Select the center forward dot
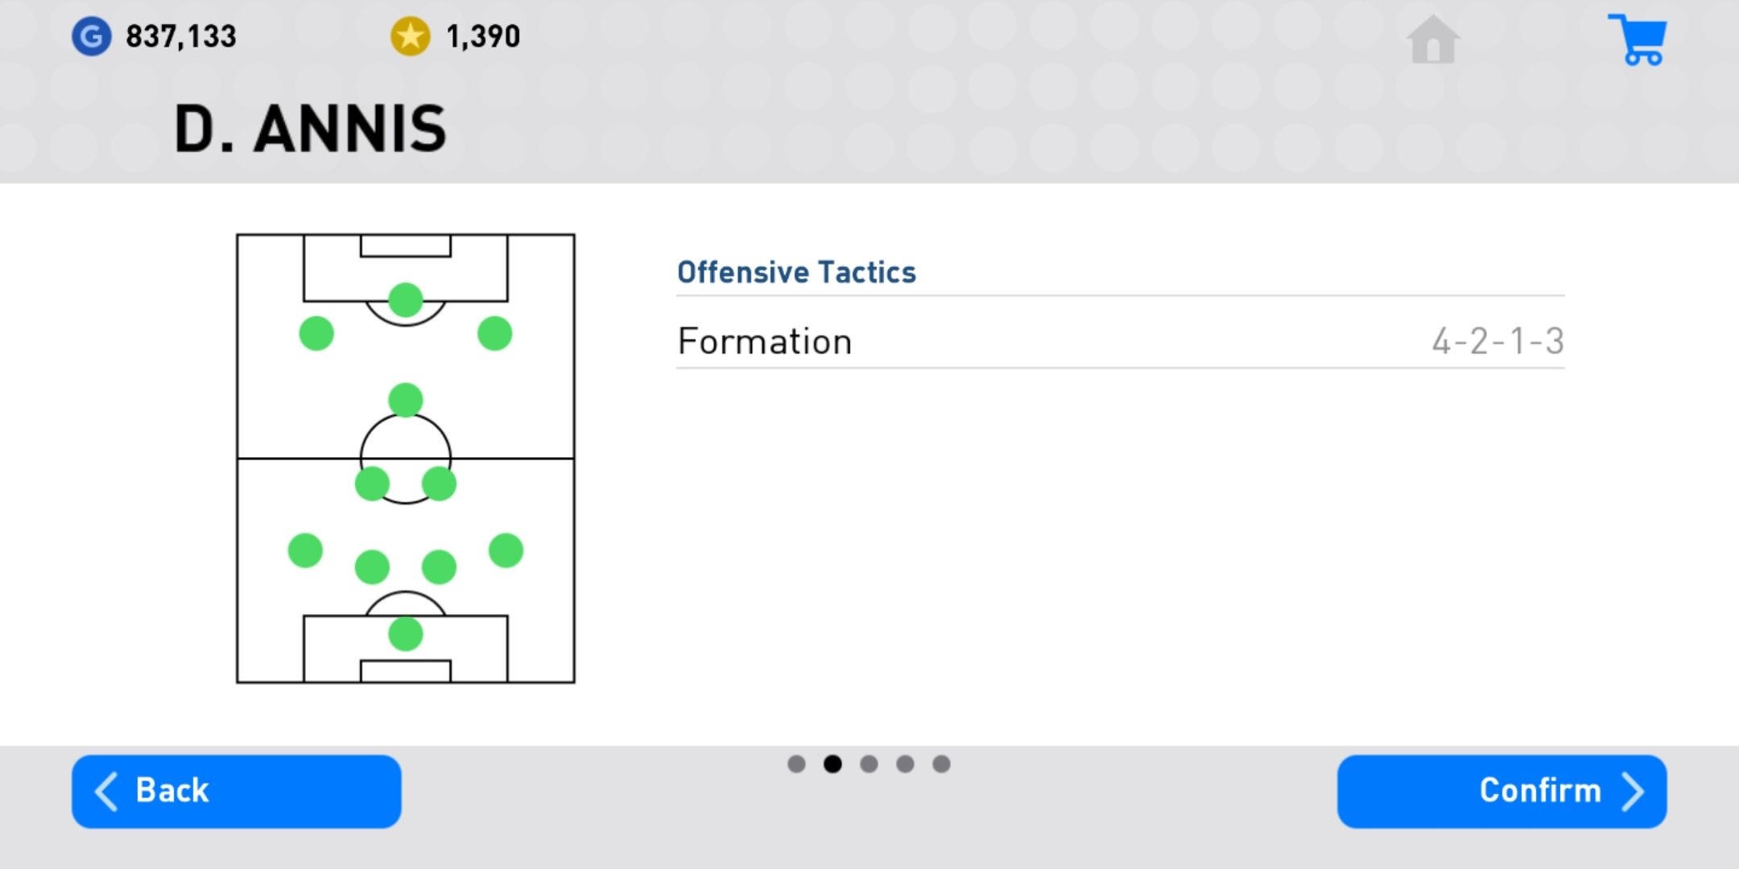Viewport: 1739px width, 869px height. (x=405, y=300)
